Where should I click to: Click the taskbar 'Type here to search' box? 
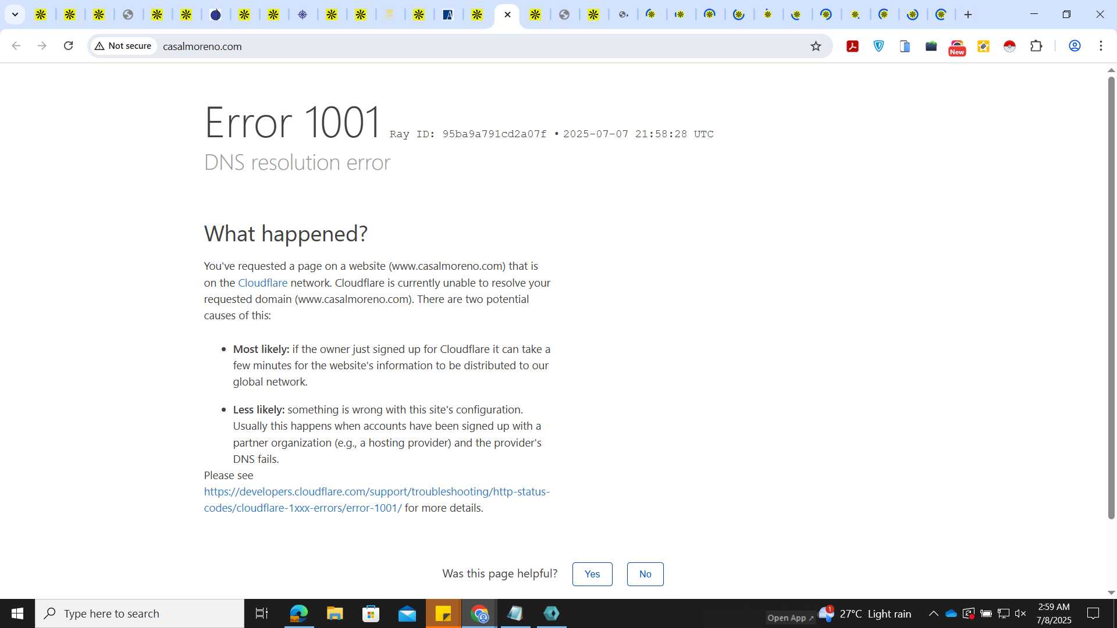140,613
